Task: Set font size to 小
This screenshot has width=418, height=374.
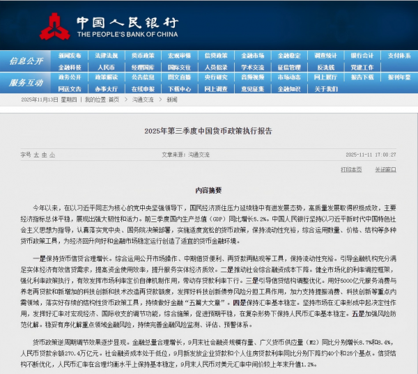Action: pos(52,155)
